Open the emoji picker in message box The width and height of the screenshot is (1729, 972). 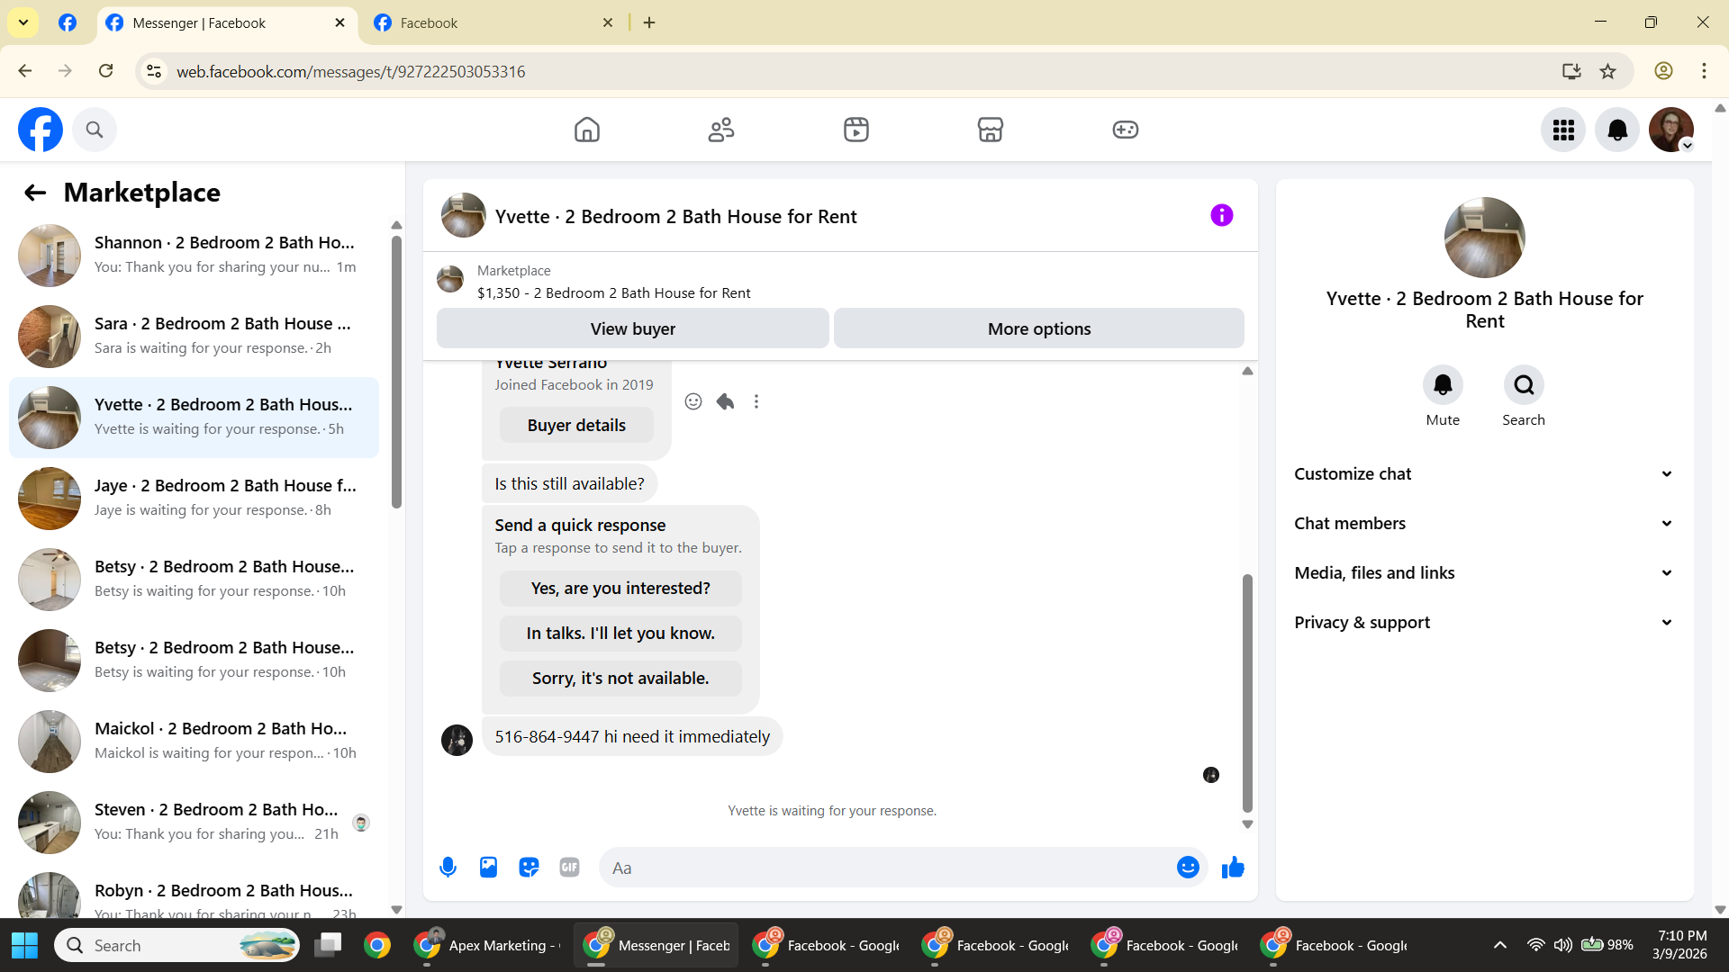1188,868
